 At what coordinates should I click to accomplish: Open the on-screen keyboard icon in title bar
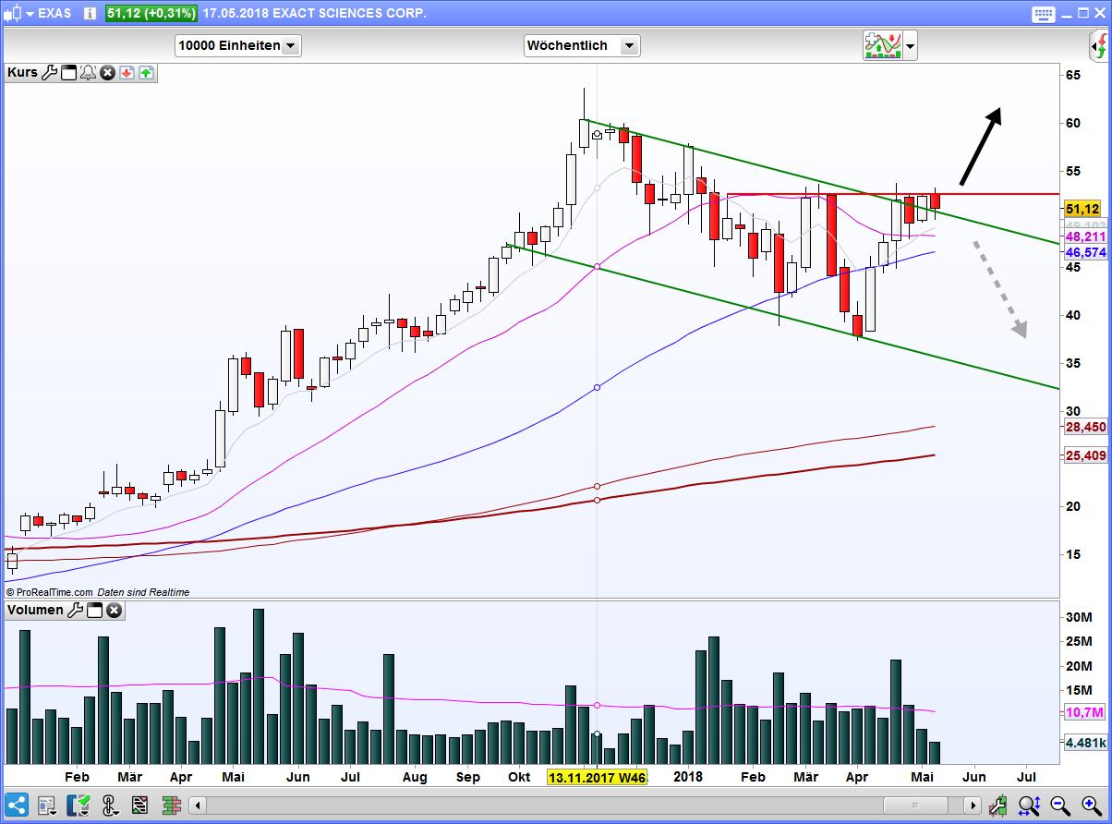(1044, 14)
